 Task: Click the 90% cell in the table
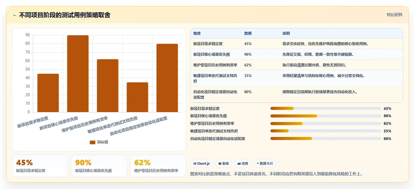(x=248, y=54)
